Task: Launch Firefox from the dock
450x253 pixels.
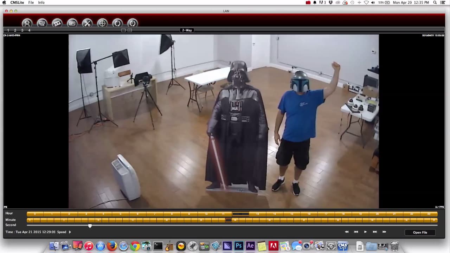Action: (112, 246)
